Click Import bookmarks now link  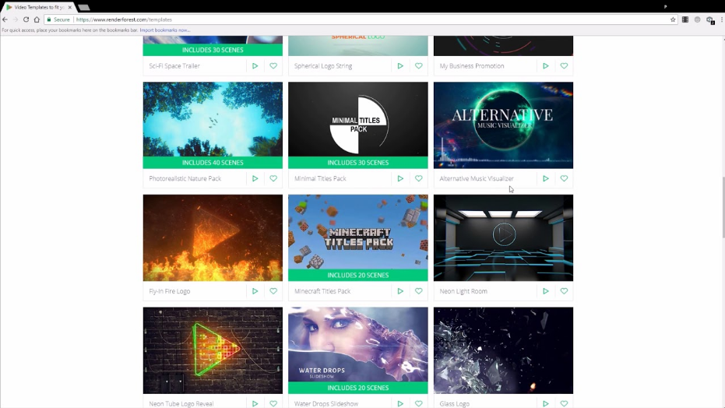(164, 30)
